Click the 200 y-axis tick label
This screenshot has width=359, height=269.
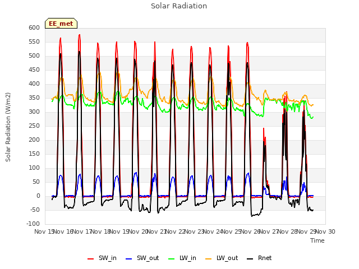point(34,140)
